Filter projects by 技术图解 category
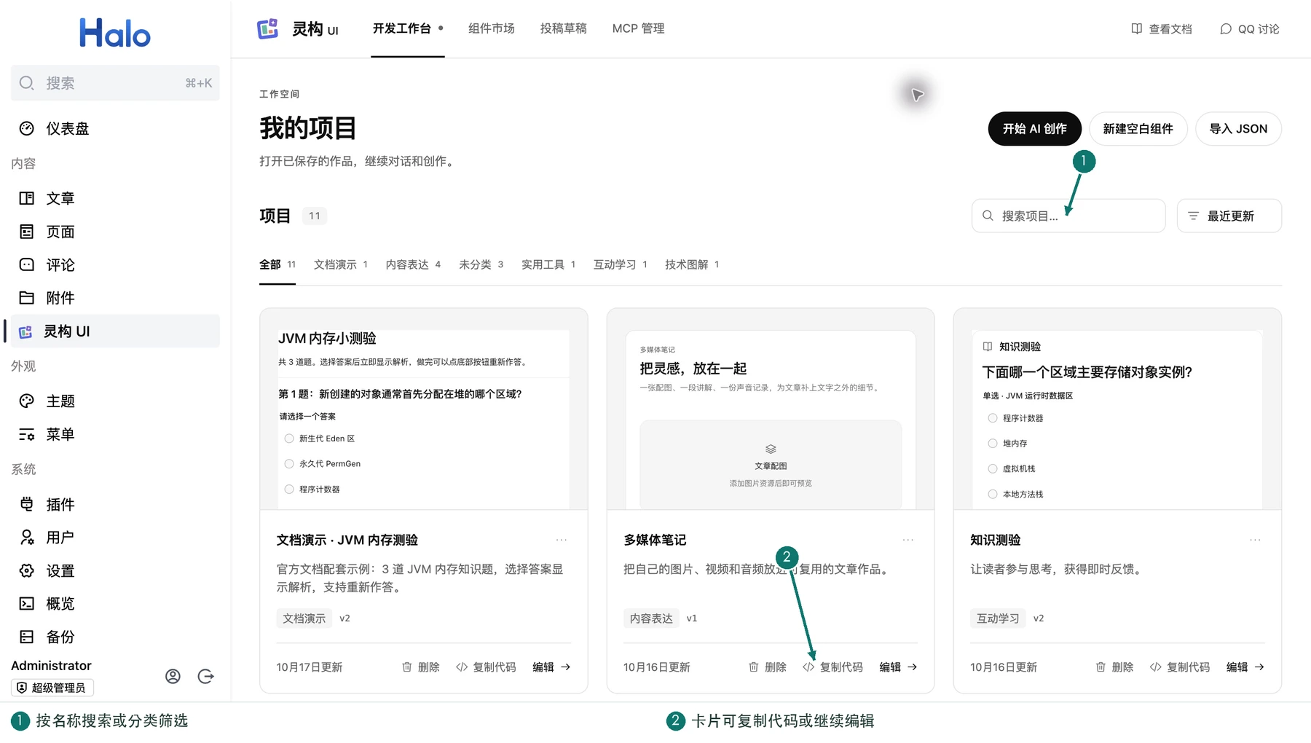The height and width of the screenshot is (743, 1311). (x=692, y=264)
